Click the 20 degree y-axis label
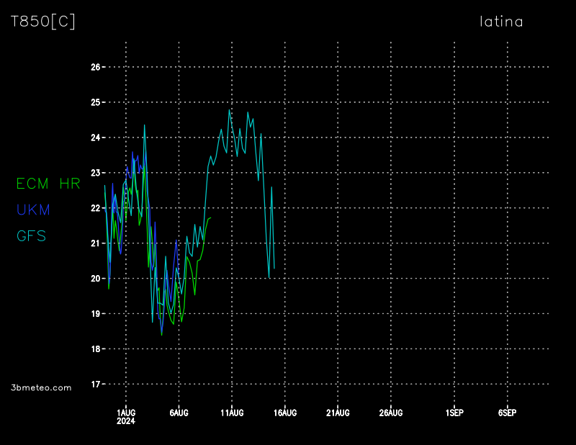576x445 pixels. coord(95,279)
